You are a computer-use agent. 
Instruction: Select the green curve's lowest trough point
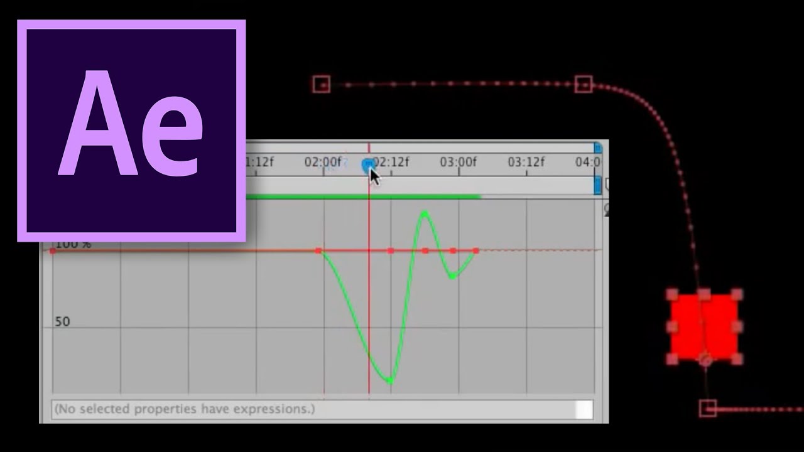coord(390,380)
